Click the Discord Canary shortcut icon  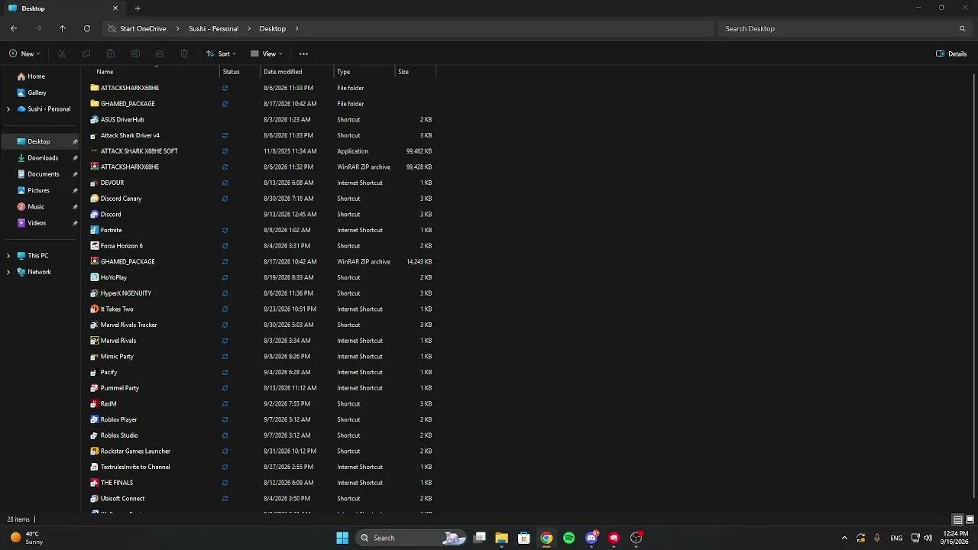pos(95,199)
